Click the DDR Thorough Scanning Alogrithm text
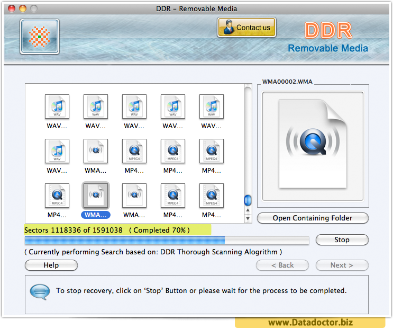 pos(219,252)
